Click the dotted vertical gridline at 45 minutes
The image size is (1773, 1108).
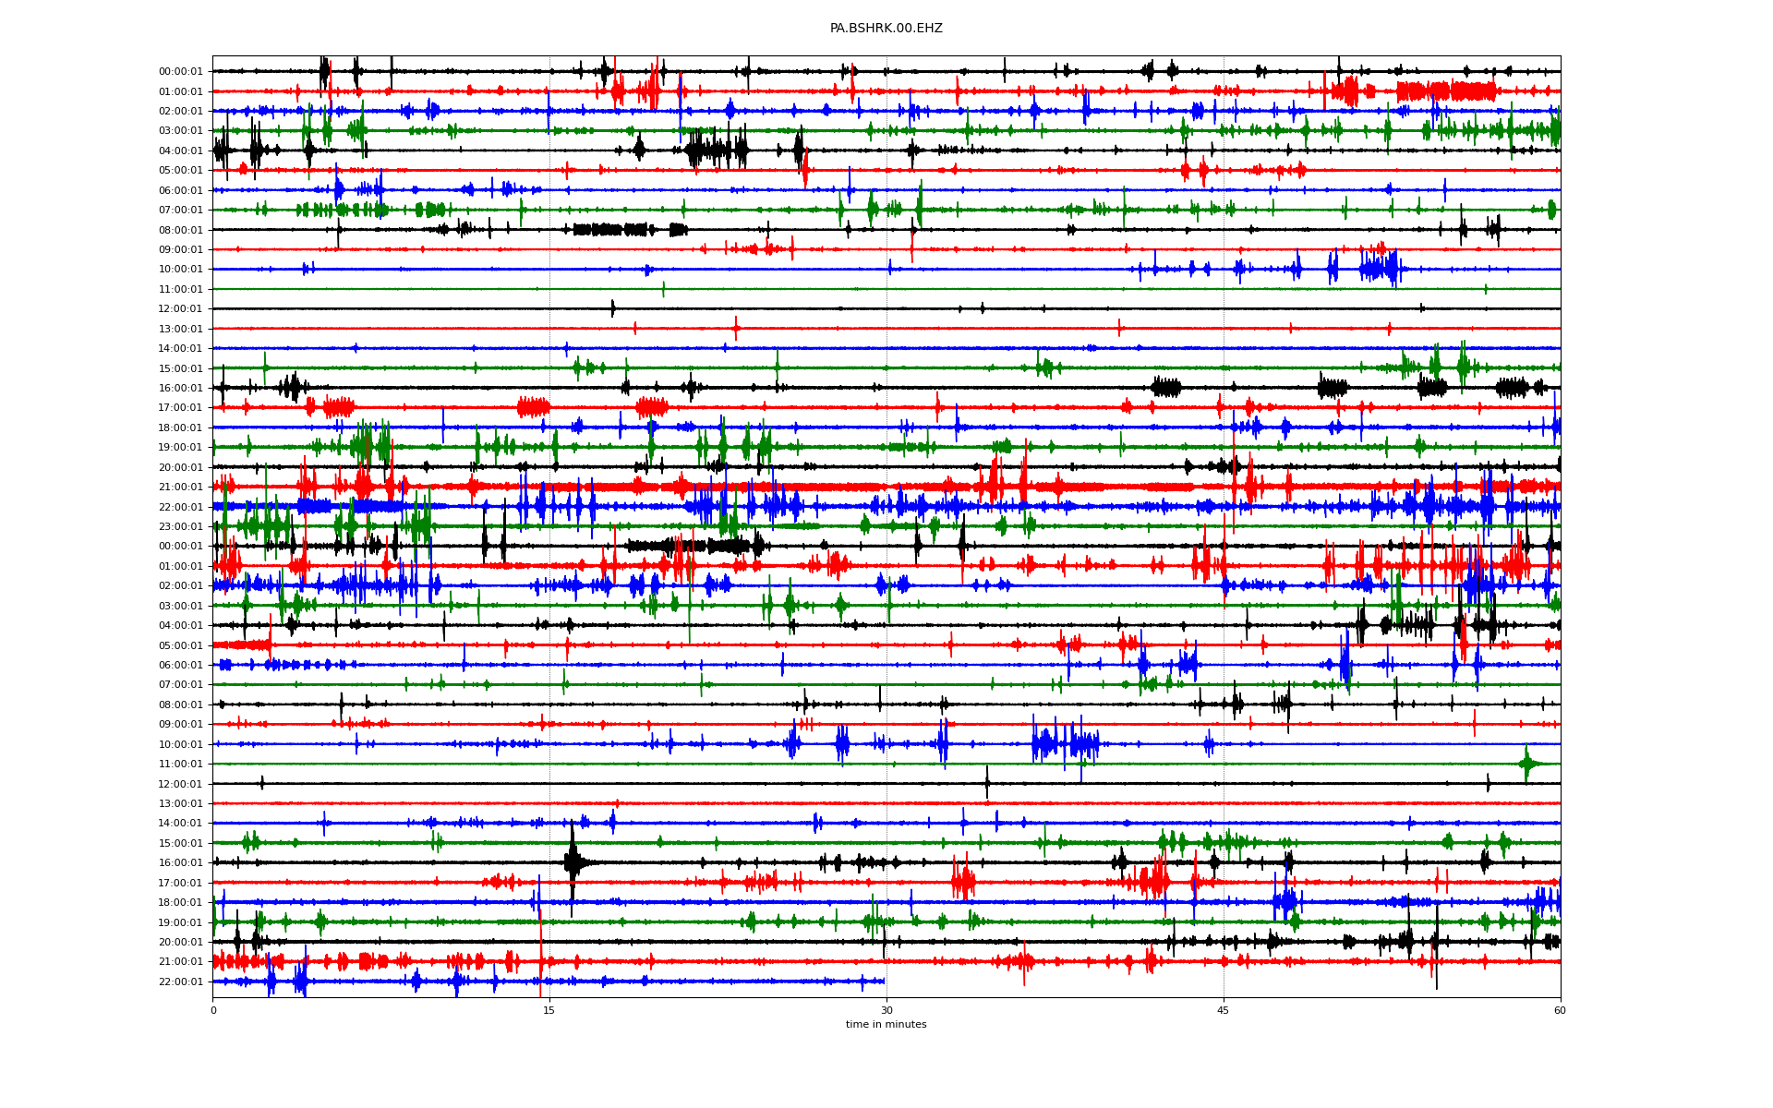[x=1224, y=319]
